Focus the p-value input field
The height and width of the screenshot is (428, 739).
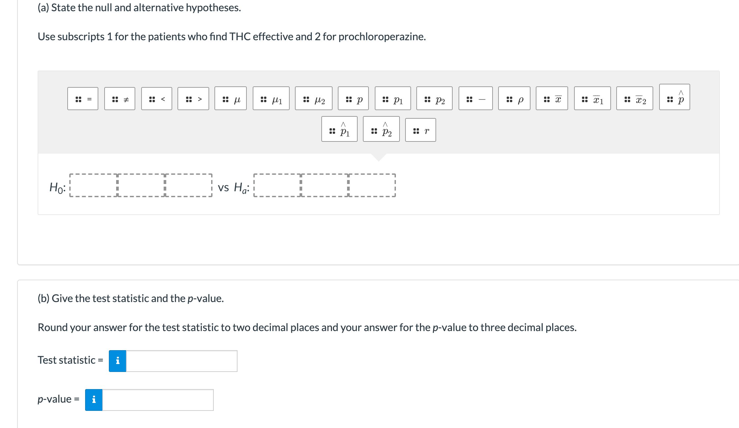pyautogui.click(x=158, y=400)
